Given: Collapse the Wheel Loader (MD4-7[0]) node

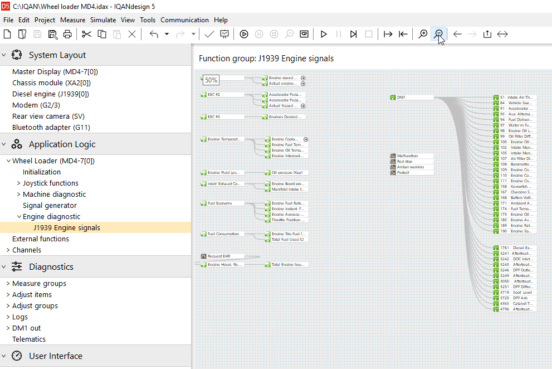Looking at the screenshot, I should tap(8, 161).
